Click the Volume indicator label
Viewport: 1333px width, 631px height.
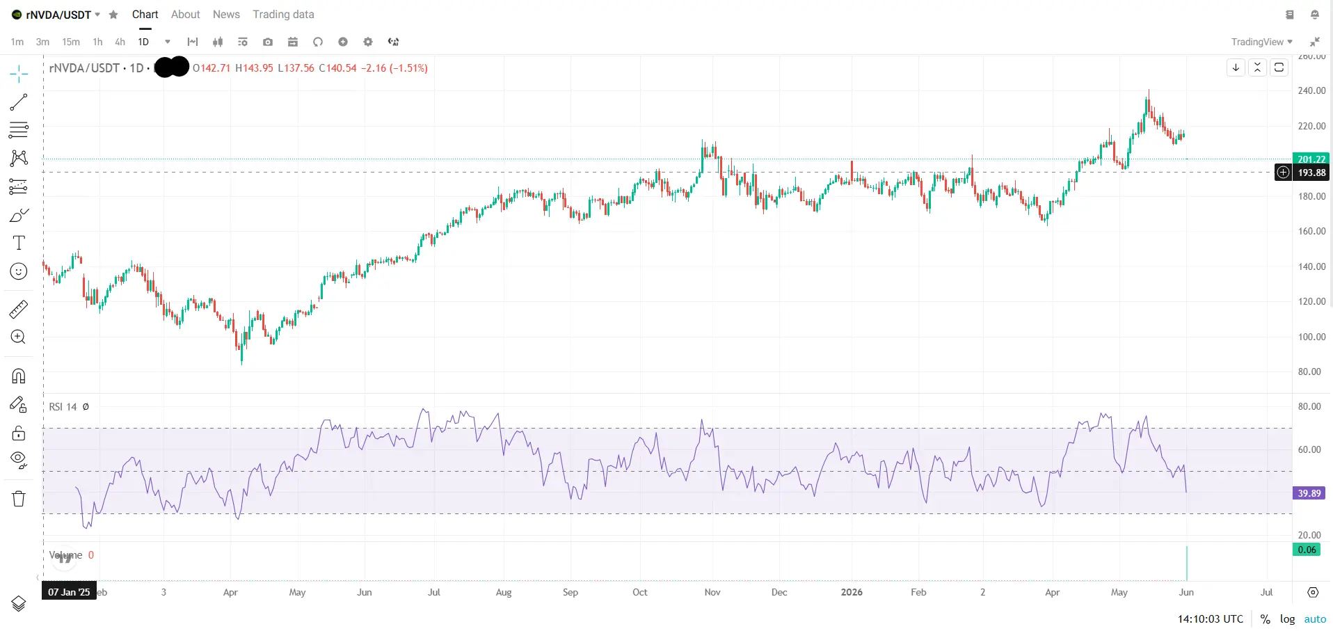pyautogui.click(x=65, y=555)
